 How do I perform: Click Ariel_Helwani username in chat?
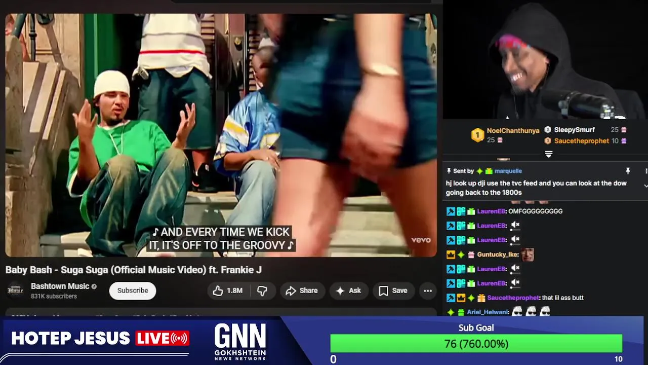487,312
